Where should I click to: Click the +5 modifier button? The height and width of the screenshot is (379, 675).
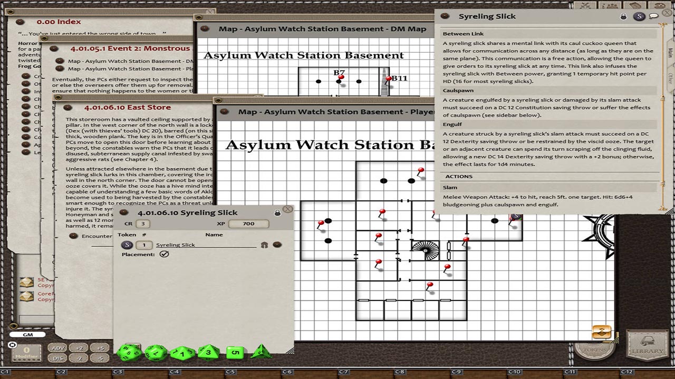(x=100, y=348)
